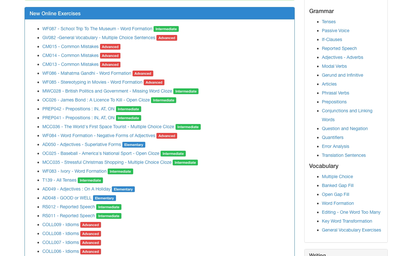Click Key Word Transformation link
404x256 pixels.
pos(347,221)
